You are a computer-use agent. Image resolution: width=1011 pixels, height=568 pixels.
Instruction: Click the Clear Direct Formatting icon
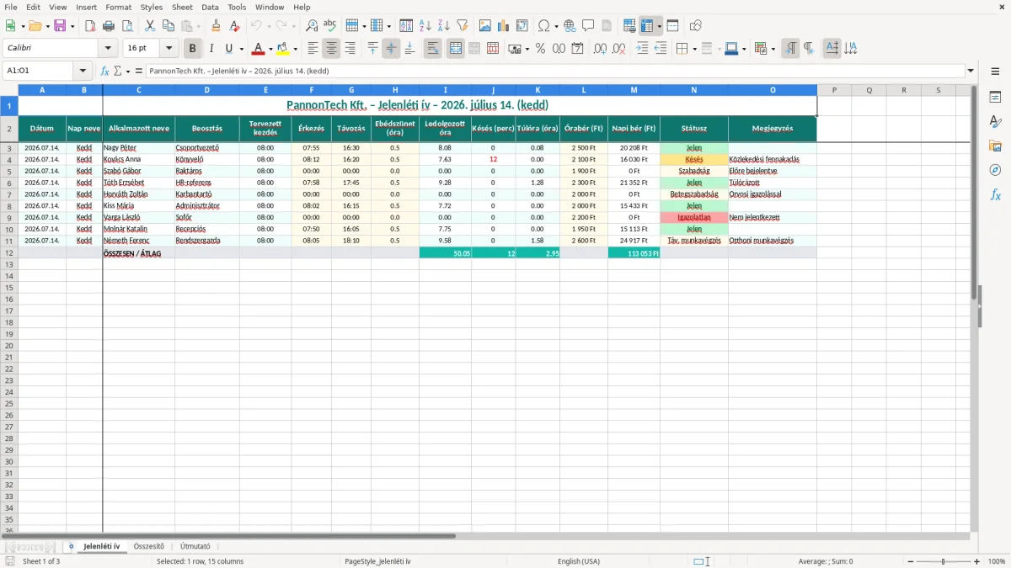[x=235, y=26]
